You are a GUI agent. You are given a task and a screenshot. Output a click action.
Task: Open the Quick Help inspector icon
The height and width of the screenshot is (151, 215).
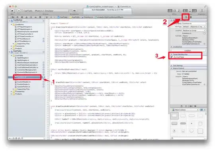pyautogui.click(x=191, y=17)
